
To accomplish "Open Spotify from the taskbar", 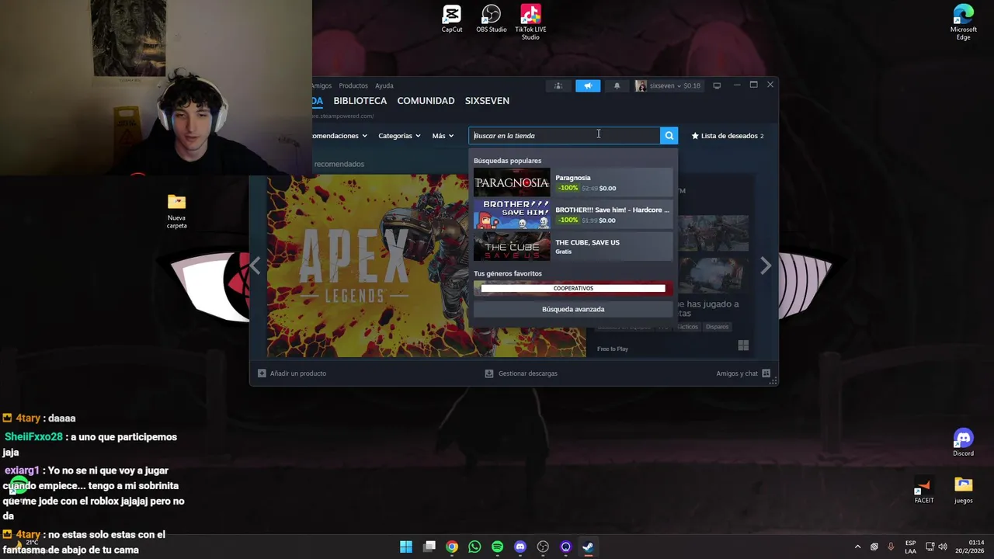I will 498,547.
